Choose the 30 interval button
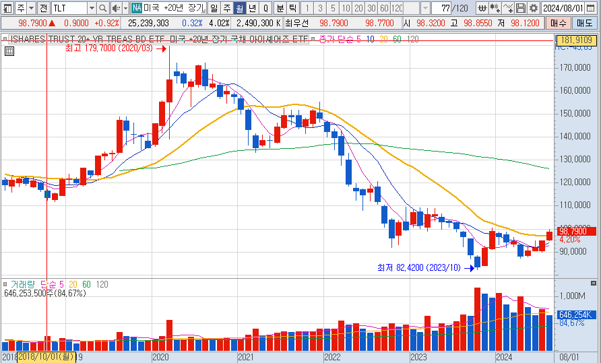The width and height of the screenshot is (601, 363). point(371,8)
